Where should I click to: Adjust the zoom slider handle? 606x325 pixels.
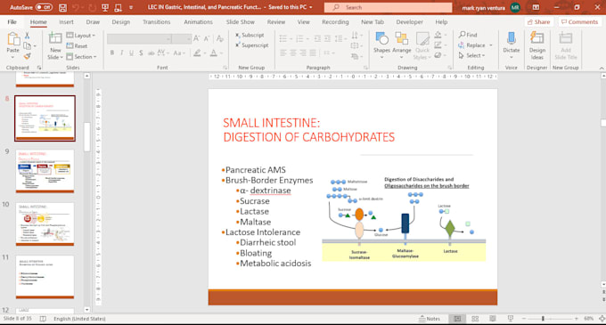[x=543, y=319]
